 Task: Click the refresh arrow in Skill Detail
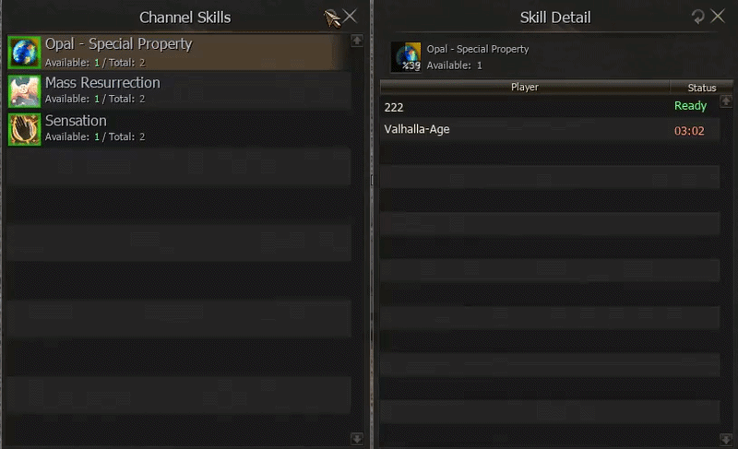pos(698,17)
